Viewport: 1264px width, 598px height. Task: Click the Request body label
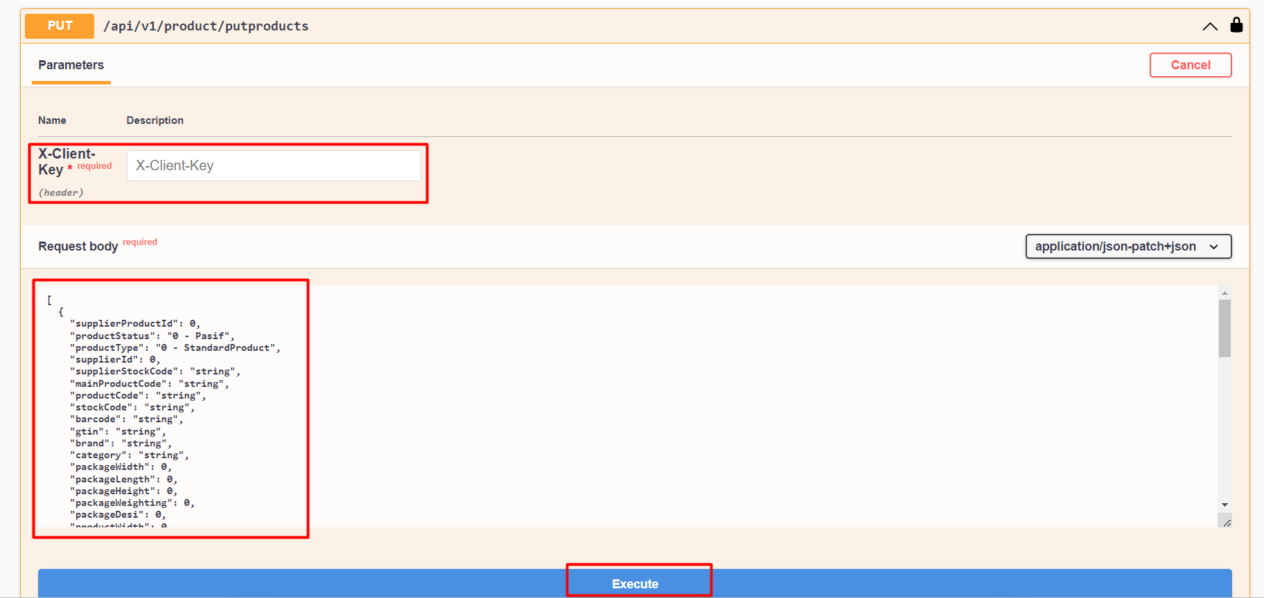pyautogui.click(x=78, y=246)
